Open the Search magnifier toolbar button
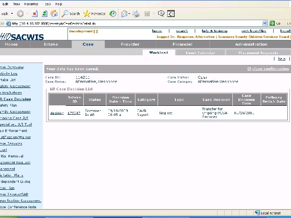 [x=70, y=14]
